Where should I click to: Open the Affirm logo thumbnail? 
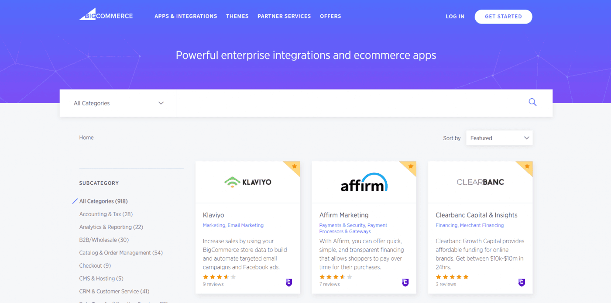click(x=364, y=182)
